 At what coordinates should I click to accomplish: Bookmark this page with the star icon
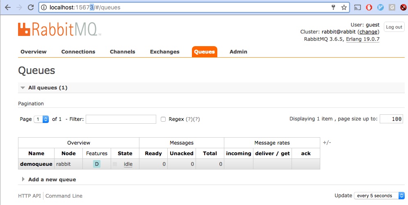tap(344, 7)
